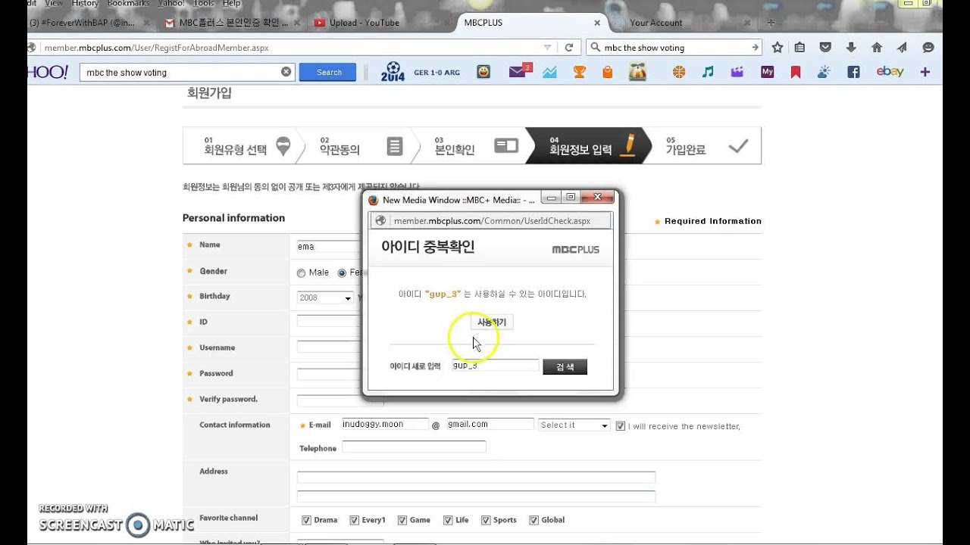Clear the Yahoo search box text
Screen dimensions: 970x545
point(286,72)
